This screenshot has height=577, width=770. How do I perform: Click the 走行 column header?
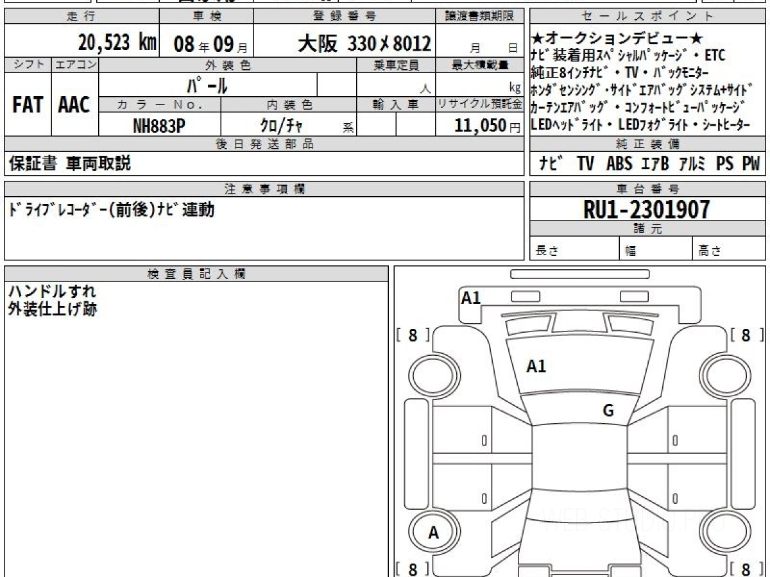point(80,17)
